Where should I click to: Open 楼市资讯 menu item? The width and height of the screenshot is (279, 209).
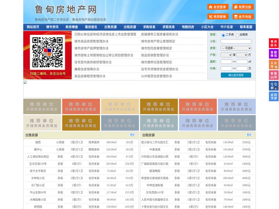(x=52, y=27)
